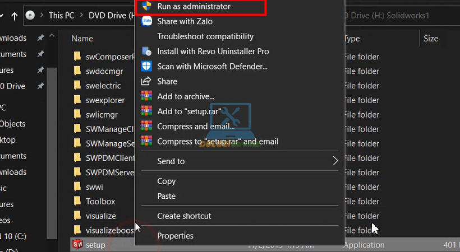Screen dimensions: 460x252
Task: Click the up arrow navigation button
Action: [x=13, y=16]
